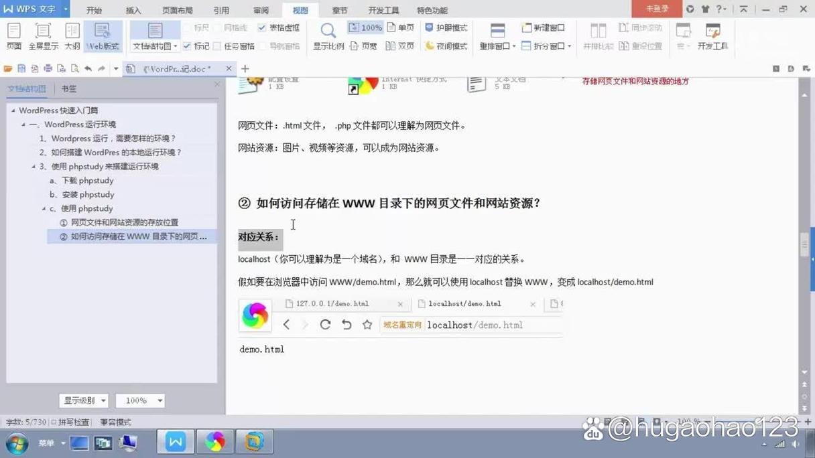This screenshot has width=815, height=458.
Task: Click the save quick-access icon
Action: (21, 69)
